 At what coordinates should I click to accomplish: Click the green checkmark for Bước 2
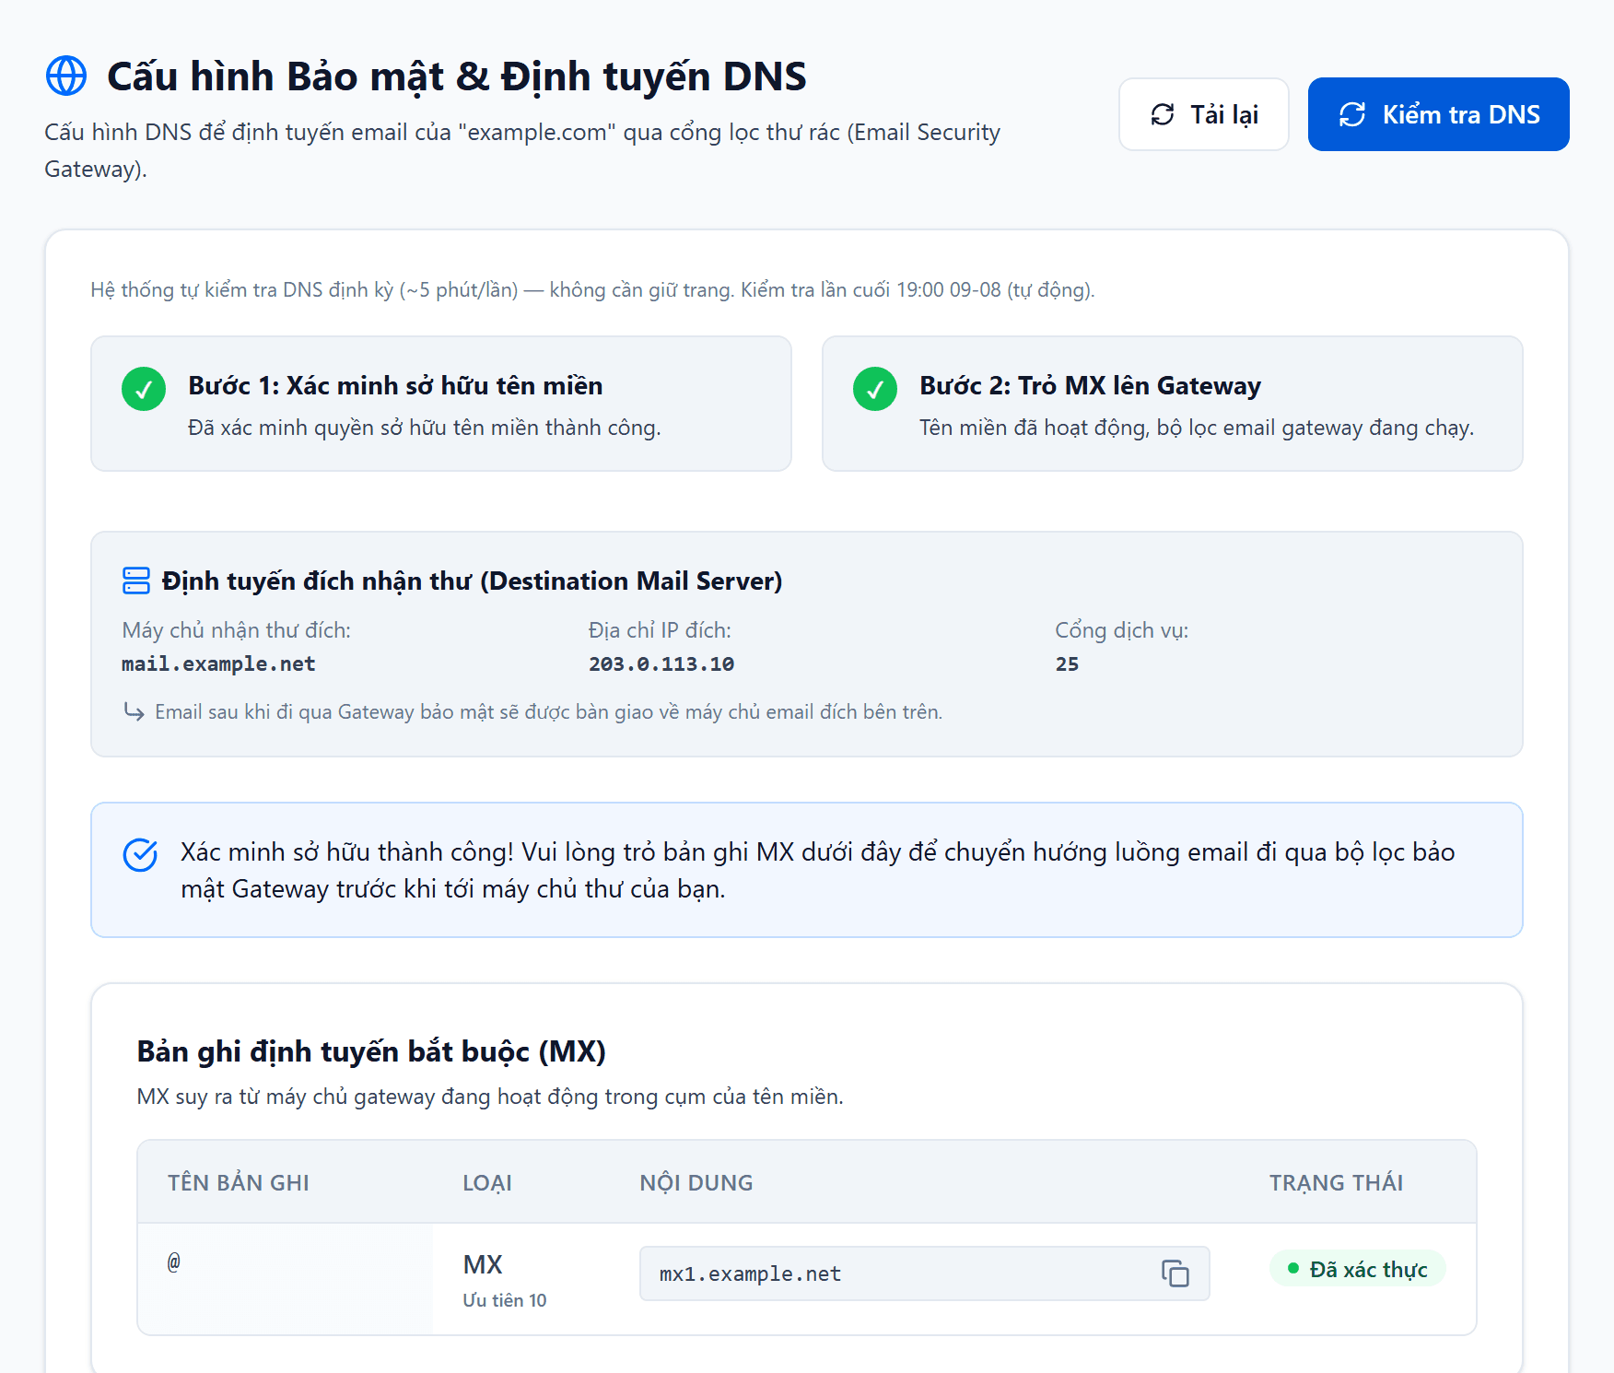pyautogui.click(x=875, y=389)
